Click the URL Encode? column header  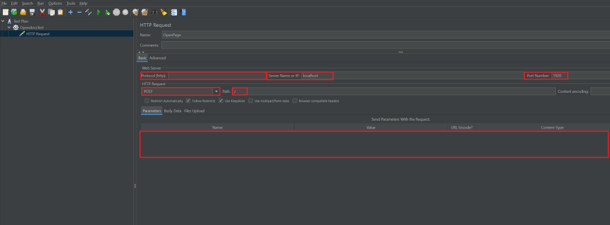coord(462,127)
